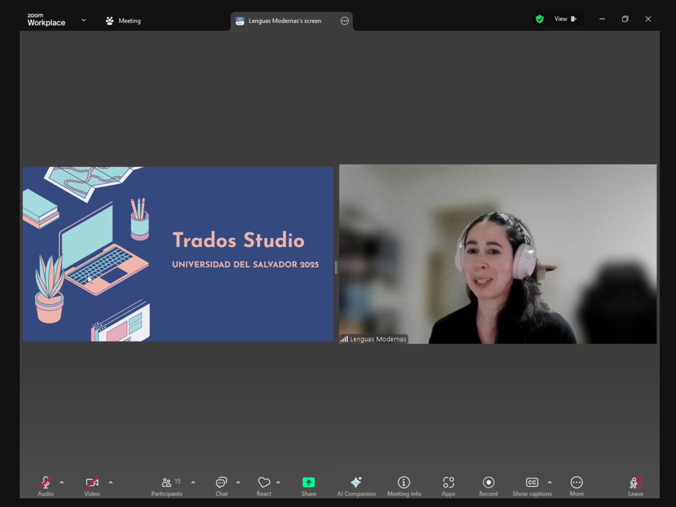This screenshot has height=507, width=676.
Task: Open the Zoom Workplace dropdown chevron
Action: (x=83, y=20)
